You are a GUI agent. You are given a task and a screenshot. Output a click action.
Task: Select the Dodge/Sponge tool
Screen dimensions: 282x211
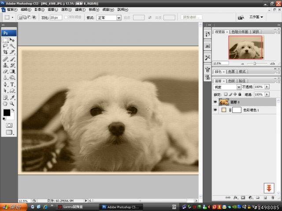(12, 77)
